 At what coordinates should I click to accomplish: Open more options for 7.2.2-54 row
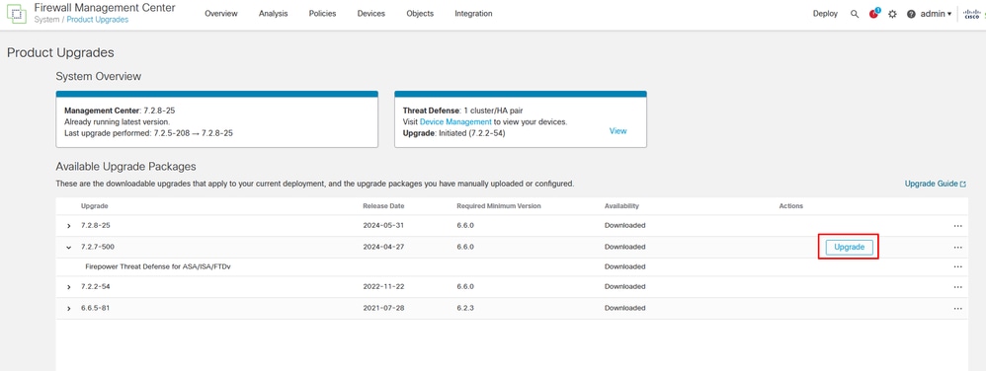(957, 287)
